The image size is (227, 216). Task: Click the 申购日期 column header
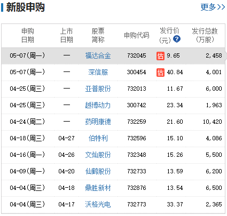(x=28, y=35)
